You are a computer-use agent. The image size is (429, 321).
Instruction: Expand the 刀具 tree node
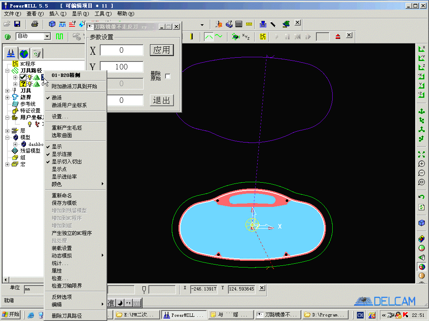click(8, 91)
